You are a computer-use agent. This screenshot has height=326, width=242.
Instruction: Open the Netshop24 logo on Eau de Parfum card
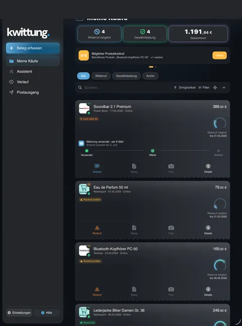84,189
